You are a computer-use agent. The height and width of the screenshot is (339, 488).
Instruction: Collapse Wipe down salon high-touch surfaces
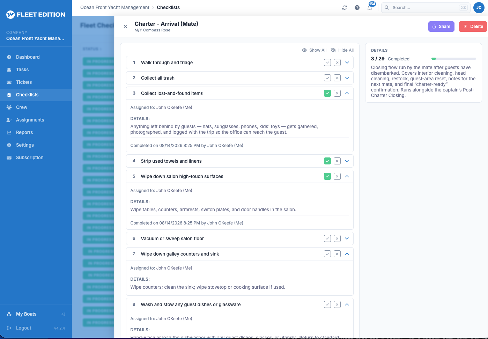click(x=347, y=176)
